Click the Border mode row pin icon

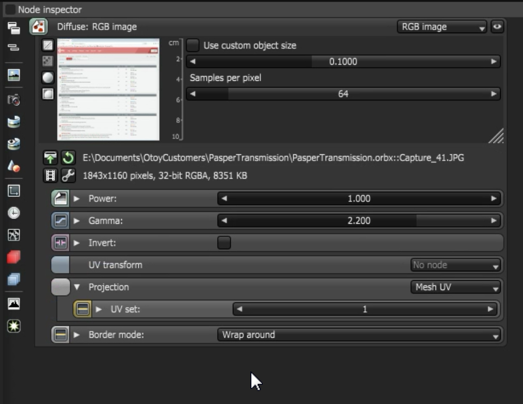[x=60, y=335]
